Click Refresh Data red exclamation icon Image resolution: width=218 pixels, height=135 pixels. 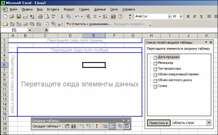97,126
